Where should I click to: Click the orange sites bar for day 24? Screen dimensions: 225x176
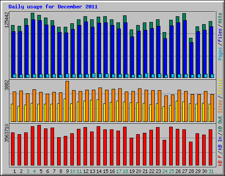click(166, 109)
